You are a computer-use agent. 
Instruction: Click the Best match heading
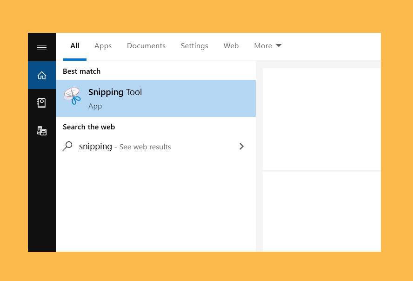click(82, 71)
